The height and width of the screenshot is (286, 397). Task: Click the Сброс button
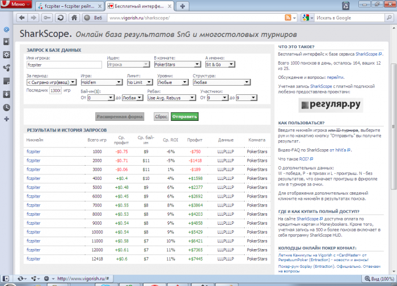pos(161,116)
